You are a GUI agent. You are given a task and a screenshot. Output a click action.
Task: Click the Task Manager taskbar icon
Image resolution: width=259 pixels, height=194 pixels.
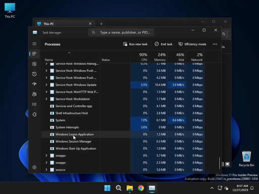[x=152, y=188]
